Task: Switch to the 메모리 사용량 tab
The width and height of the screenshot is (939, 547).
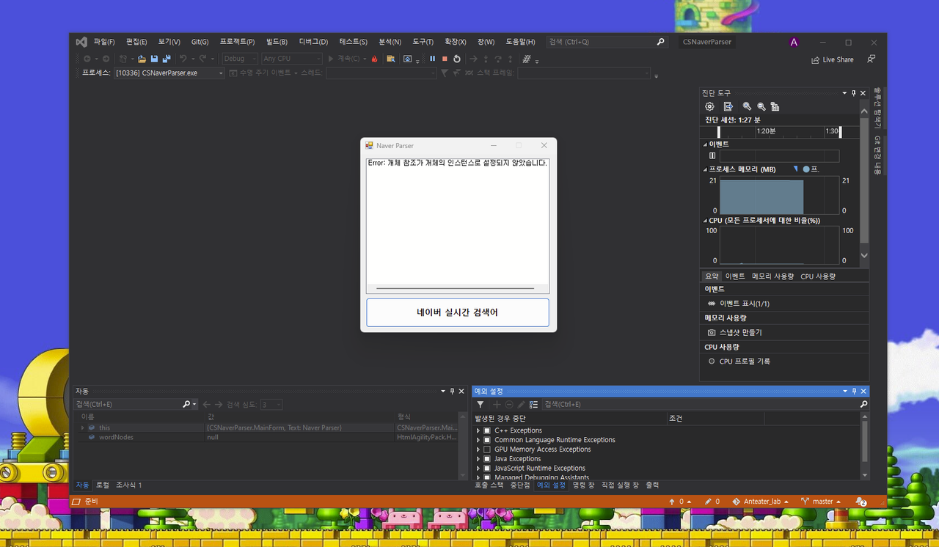Action: [x=772, y=276]
